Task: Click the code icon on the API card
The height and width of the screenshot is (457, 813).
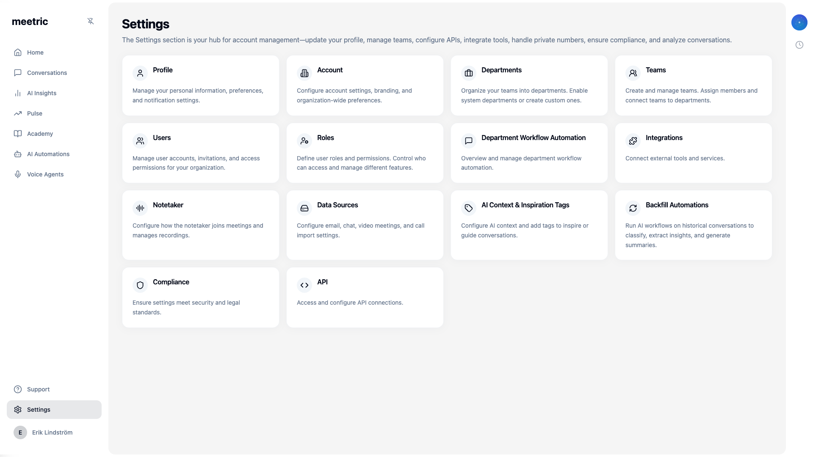Action: click(304, 285)
